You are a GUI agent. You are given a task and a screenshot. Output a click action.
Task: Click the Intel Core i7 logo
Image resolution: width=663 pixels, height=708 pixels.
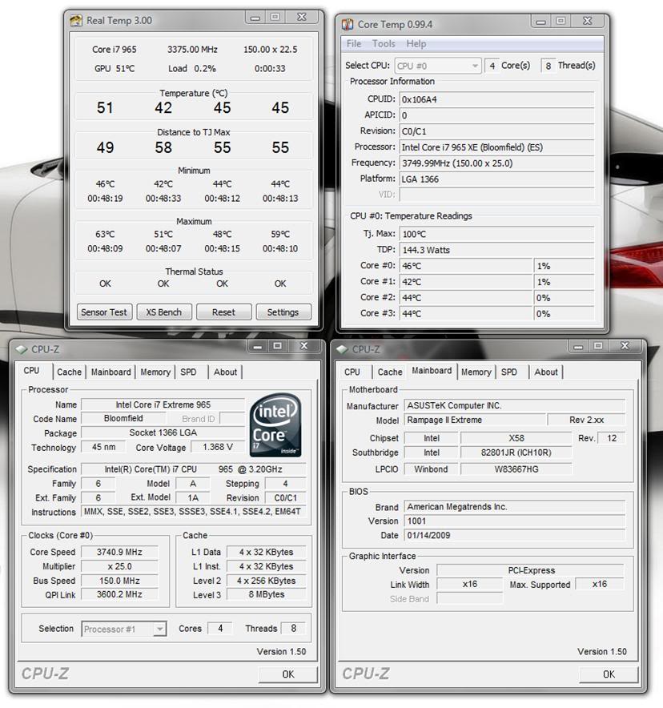coord(276,426)
